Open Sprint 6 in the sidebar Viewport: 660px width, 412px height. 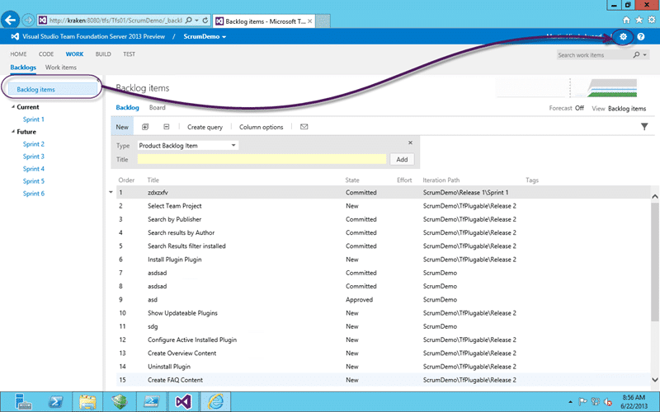(33, 194)
